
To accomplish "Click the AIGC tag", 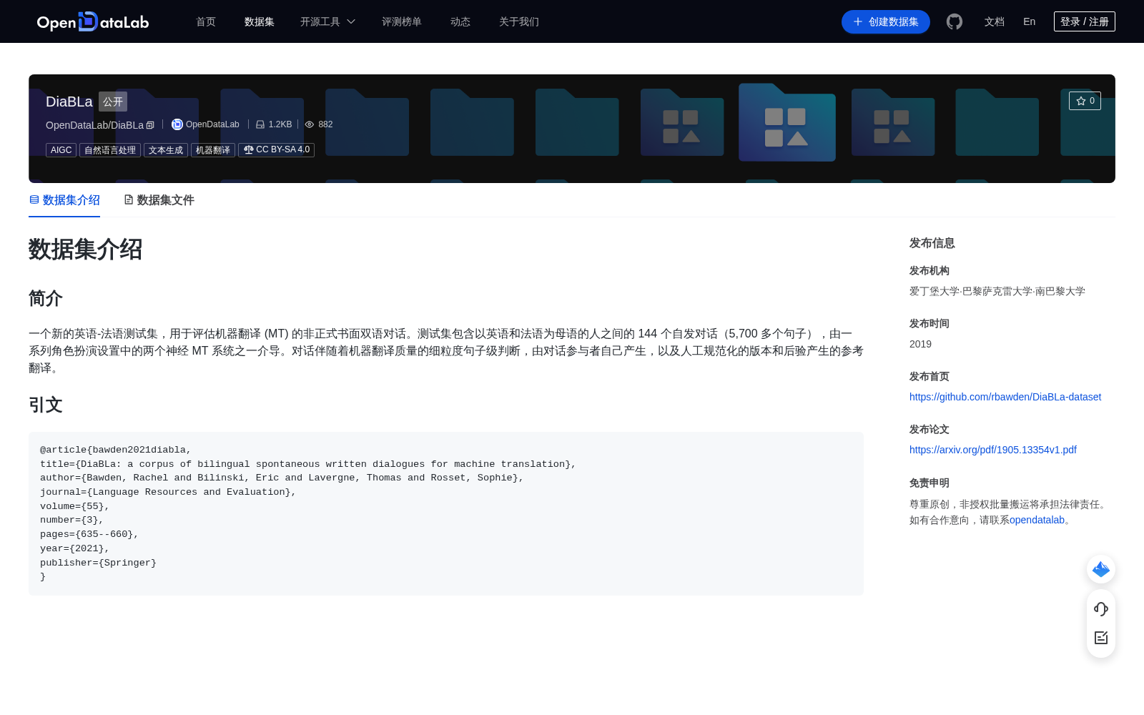I will pyautogui.click(x=61, y=150).
